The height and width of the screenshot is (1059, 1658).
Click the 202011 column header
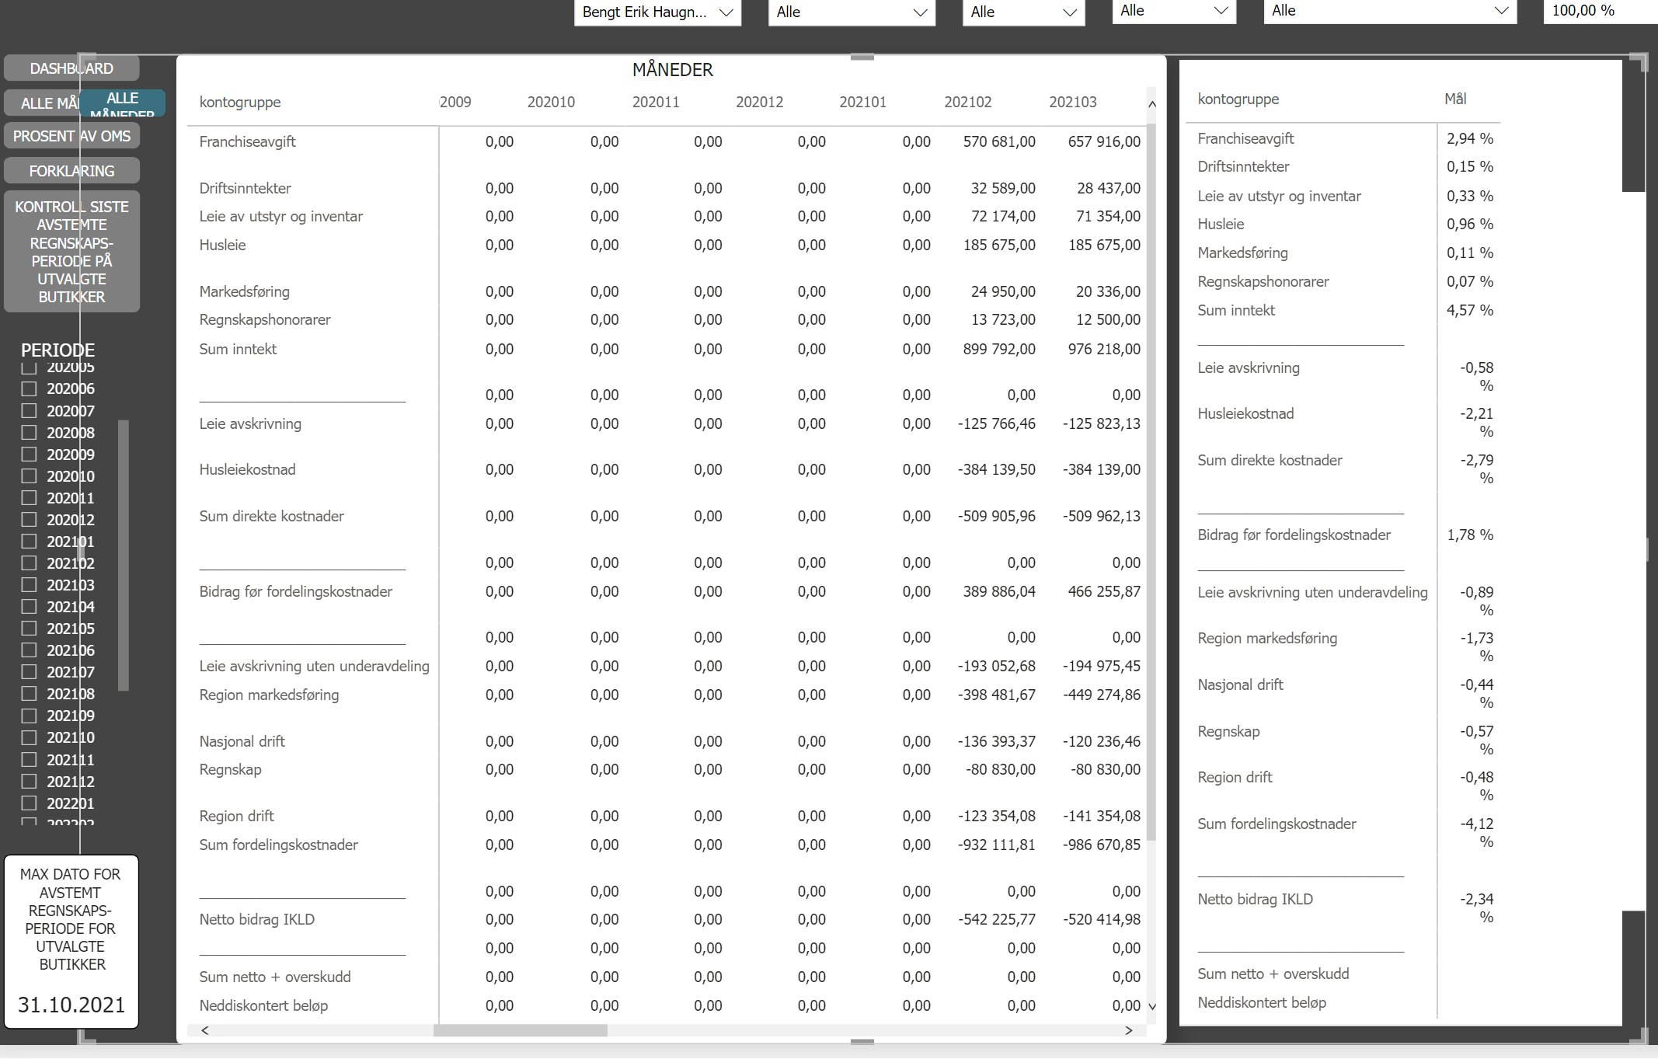click(656, 102)
